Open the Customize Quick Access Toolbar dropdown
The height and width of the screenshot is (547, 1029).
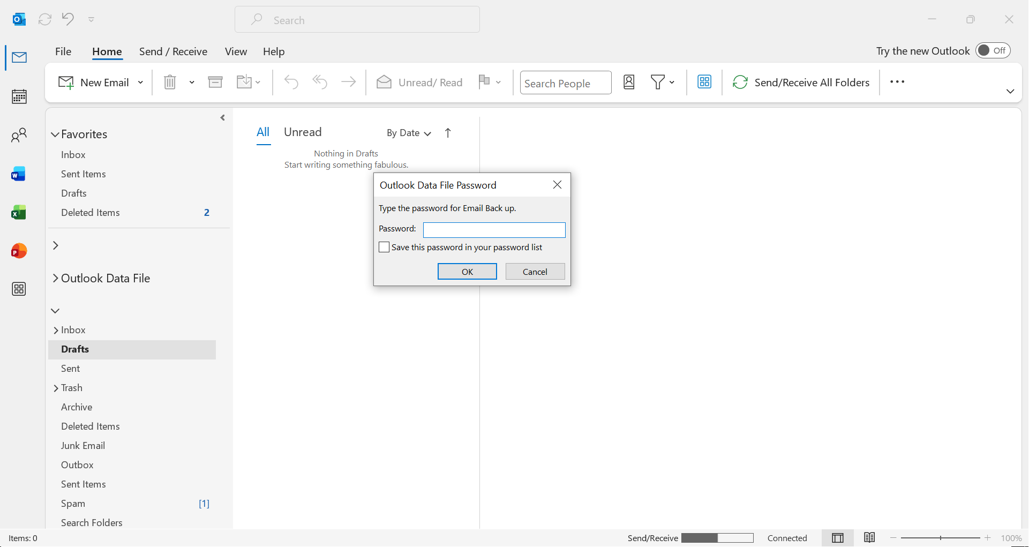click(x=91, y=19)
